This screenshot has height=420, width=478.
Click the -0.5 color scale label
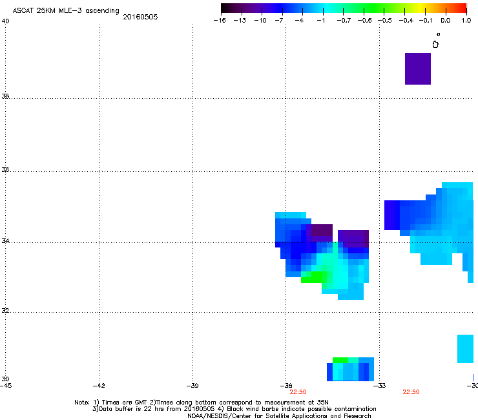click(385, 21)
